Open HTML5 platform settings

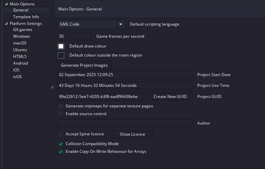pos(20,57)
